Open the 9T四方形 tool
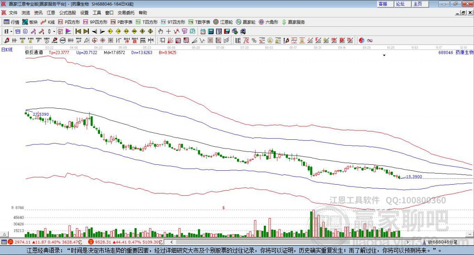Image resolution: width=474 pixels, height=255 pixels. click(x=173, y=22)
